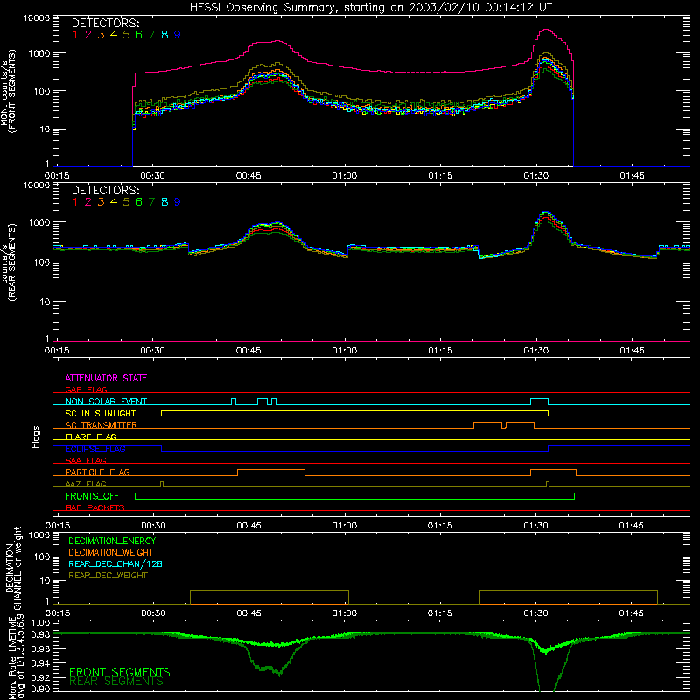Select the ECLIPSE_FLAG label

click(95, 449)
